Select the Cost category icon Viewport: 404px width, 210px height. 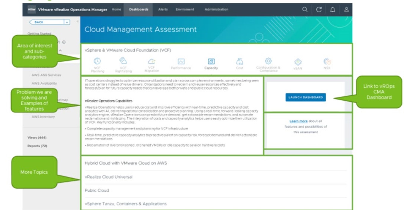tap(239, 61)
